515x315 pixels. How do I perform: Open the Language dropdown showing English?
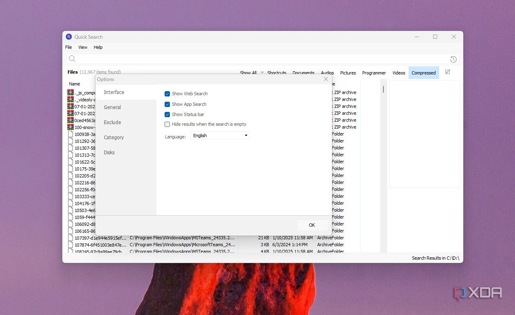(220, 136)
